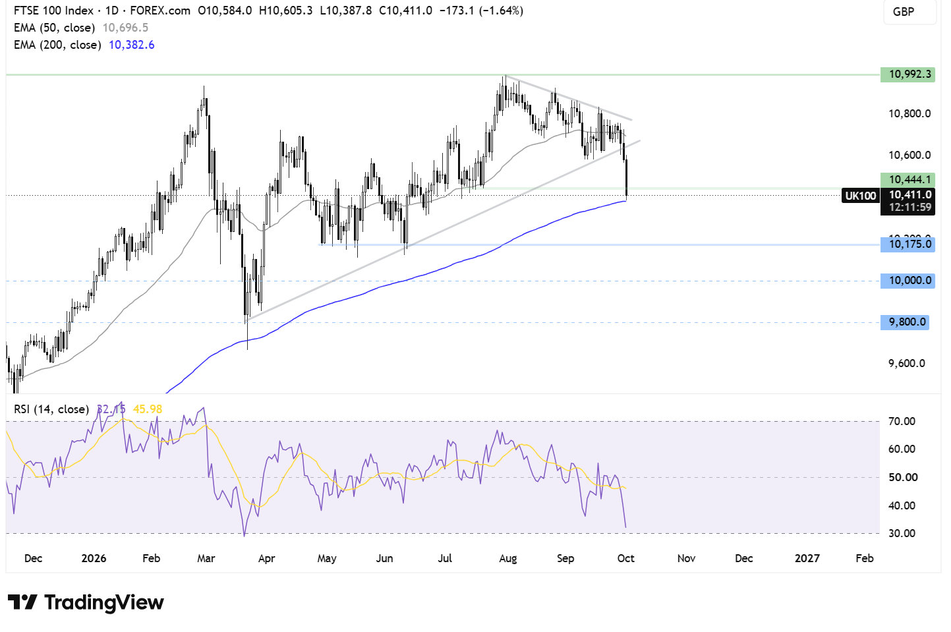Viewport: 951px width, 632px height.
Task: Click the TradingView logo
Action: click(x=86, y=602)
